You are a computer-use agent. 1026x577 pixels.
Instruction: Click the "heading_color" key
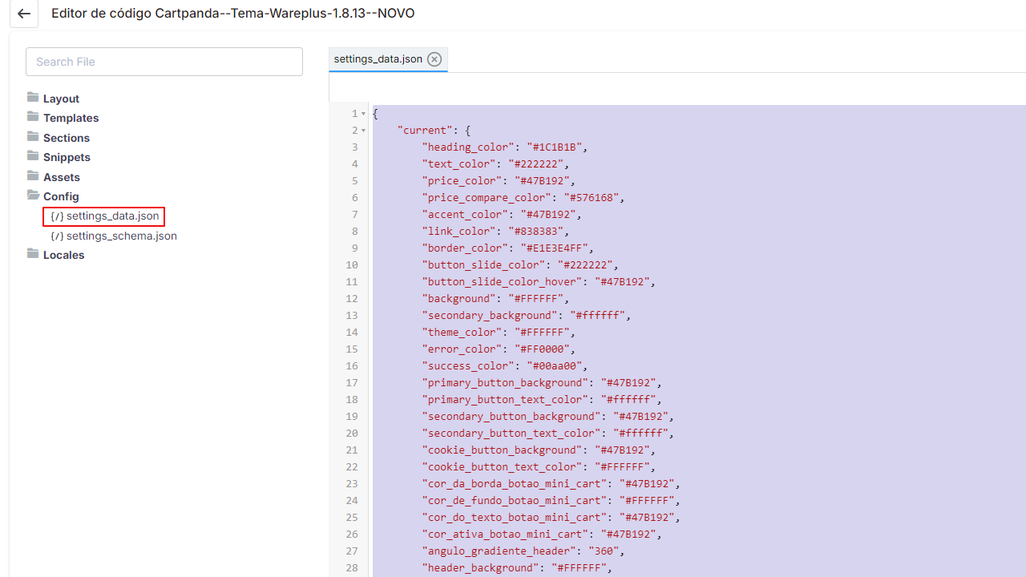(x=467, y=147)
